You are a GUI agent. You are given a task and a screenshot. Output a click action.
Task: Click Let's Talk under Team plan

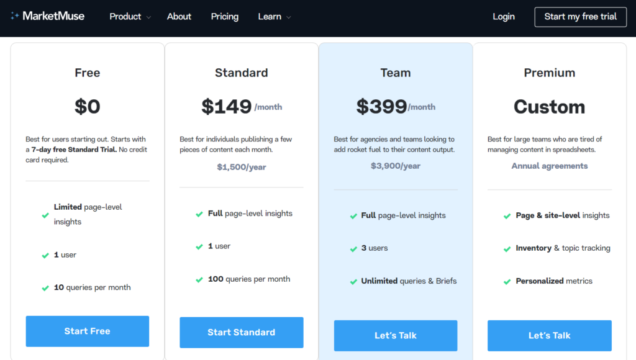coord(396,336)
